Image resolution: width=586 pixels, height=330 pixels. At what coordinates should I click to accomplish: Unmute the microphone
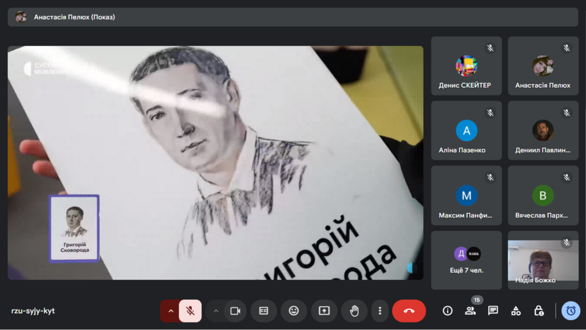click(190, 311)
